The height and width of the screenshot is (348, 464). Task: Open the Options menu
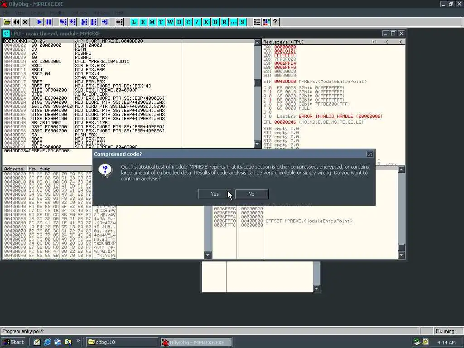pos(79,13)
